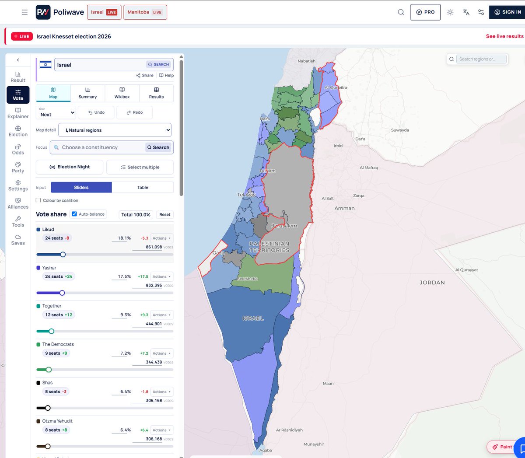525x458 pixels.
Task: Click the Poliwave logo
Action: tap(60, 12)
